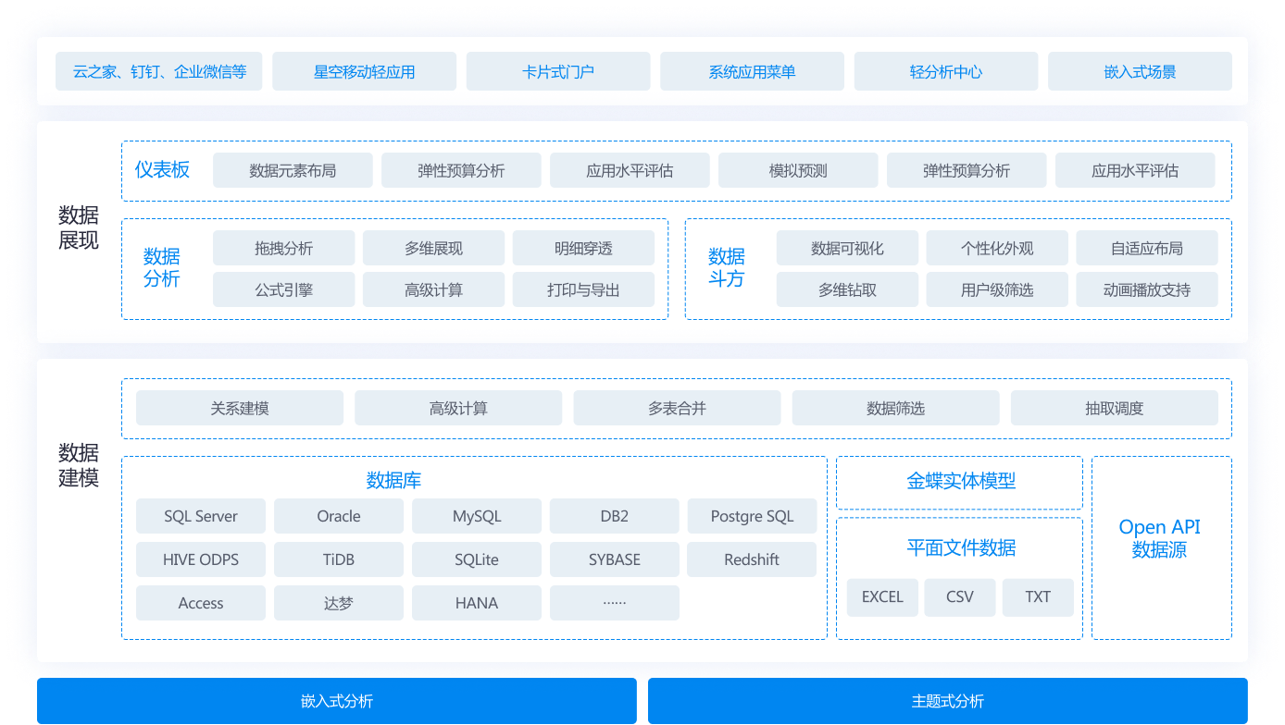
Task: Click the MySQL database box
Action: pos(477,516)
